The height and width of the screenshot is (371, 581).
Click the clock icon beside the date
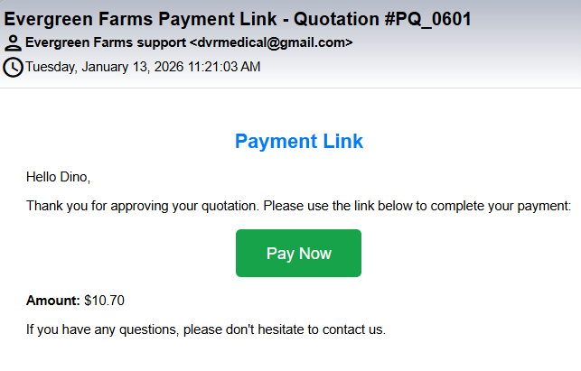pyautogui.click(x=13, y=67)
